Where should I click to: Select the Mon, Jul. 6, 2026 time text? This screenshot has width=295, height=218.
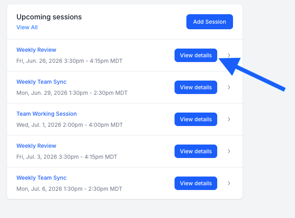coord(69,189)
